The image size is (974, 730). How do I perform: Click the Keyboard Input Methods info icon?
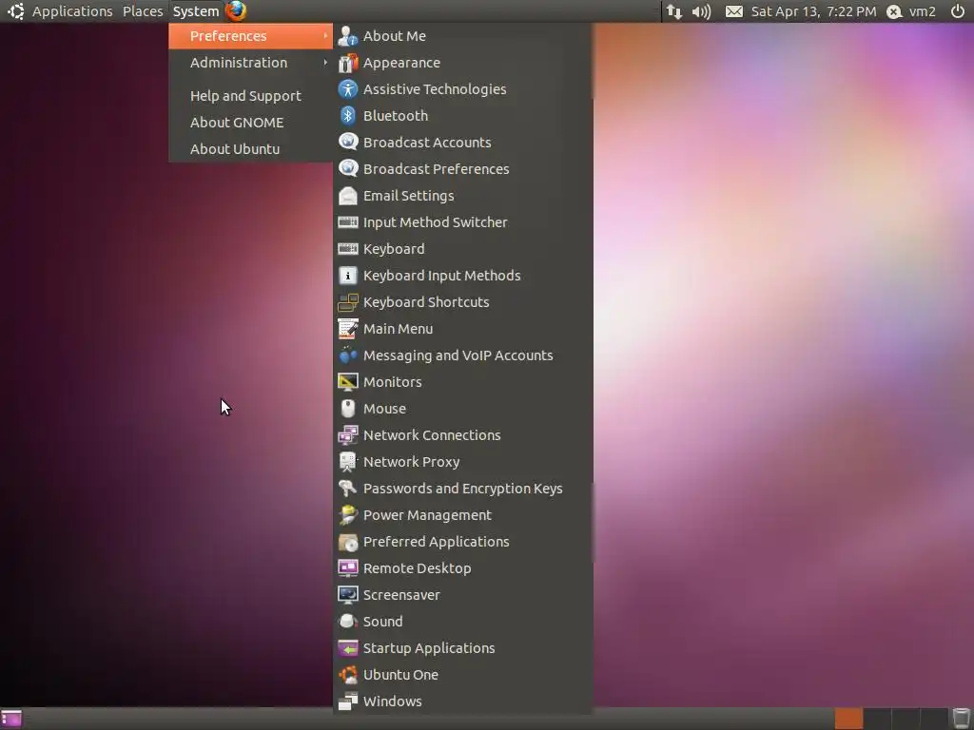point(348,276)
